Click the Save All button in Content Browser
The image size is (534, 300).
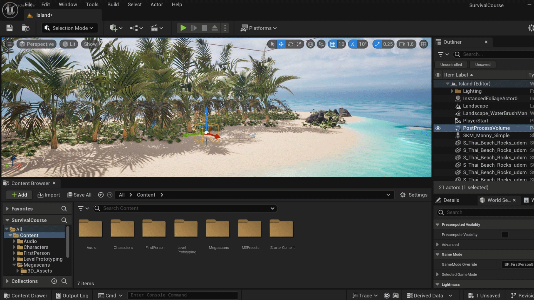tap(79, 195)
